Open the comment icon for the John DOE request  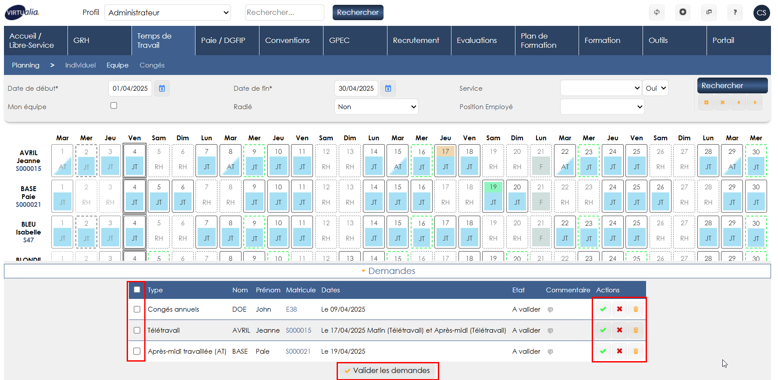pos(550,309)
